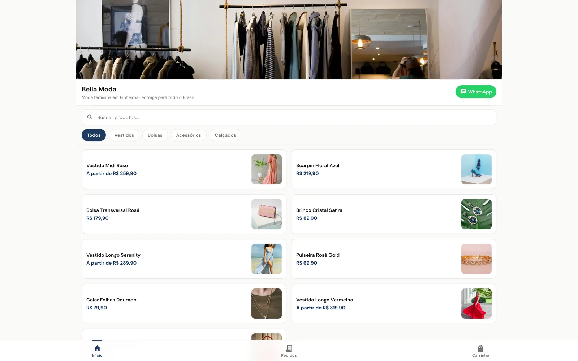Click the R$ 79,90 price
Viewport: 578px width, 361px height.
click(96, 308)
